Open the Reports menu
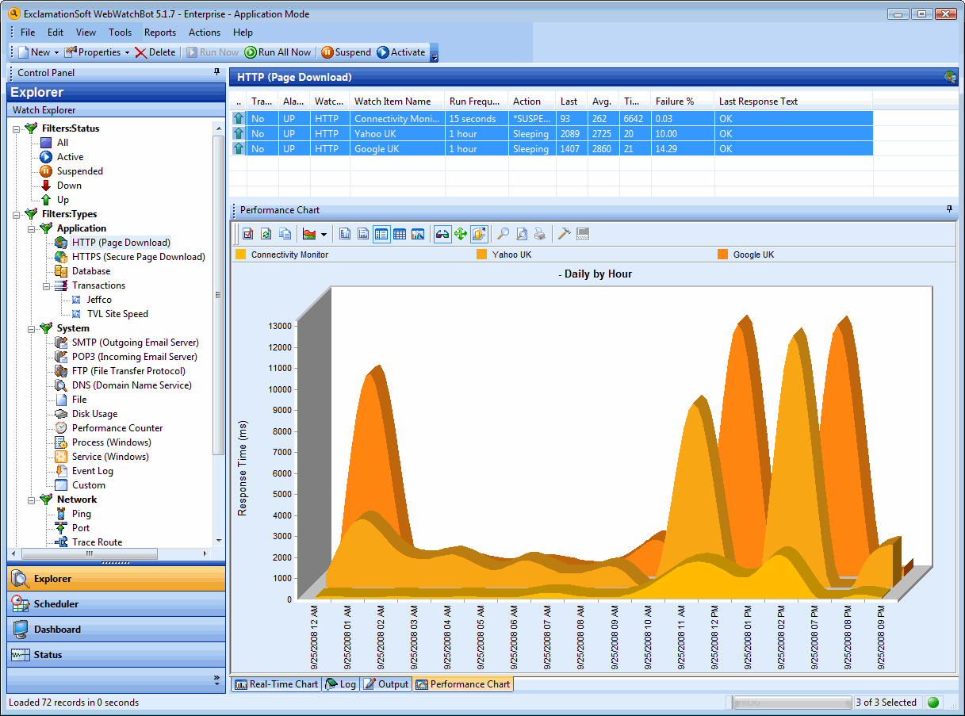Image resolution: width=965 pixels, height=716 pixels. [159, 33]
